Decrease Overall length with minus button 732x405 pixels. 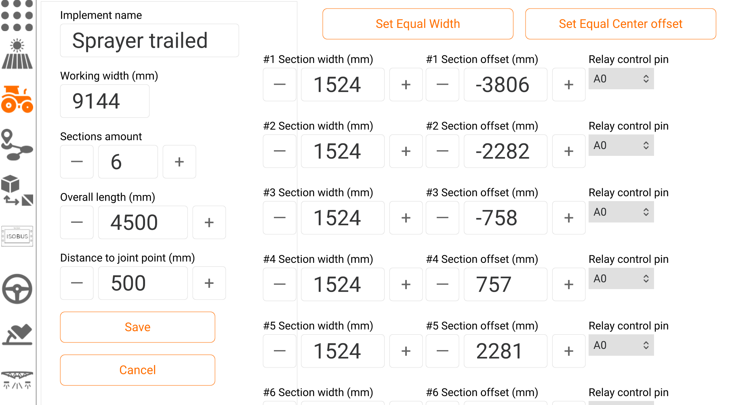[77, 222]
